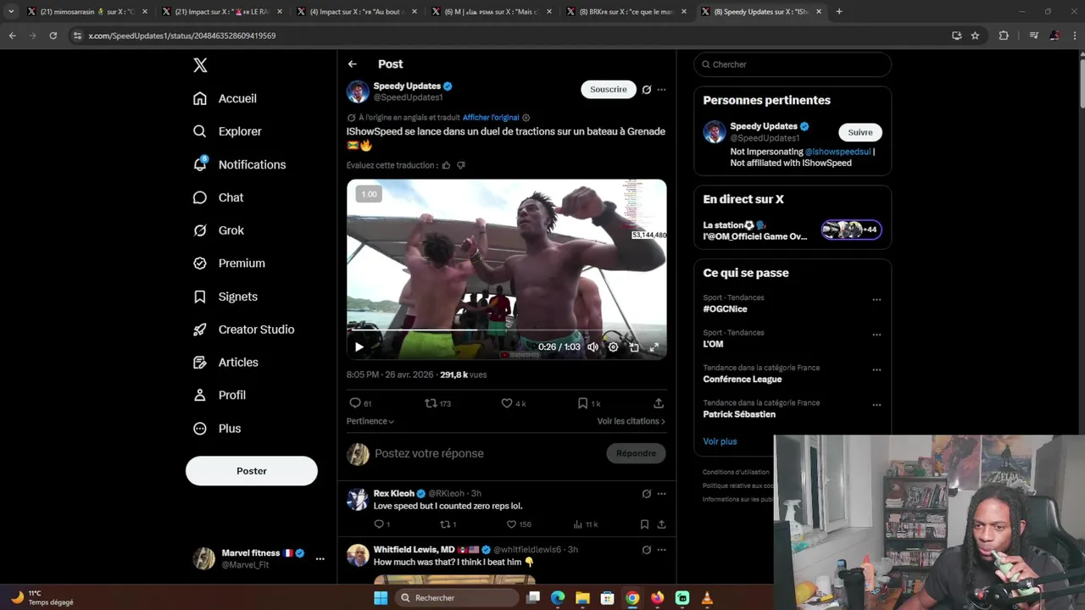Viewport: 1085px width, 610px height.
Task: Bookmark page with star icon
Action: (x=975, y=36)
